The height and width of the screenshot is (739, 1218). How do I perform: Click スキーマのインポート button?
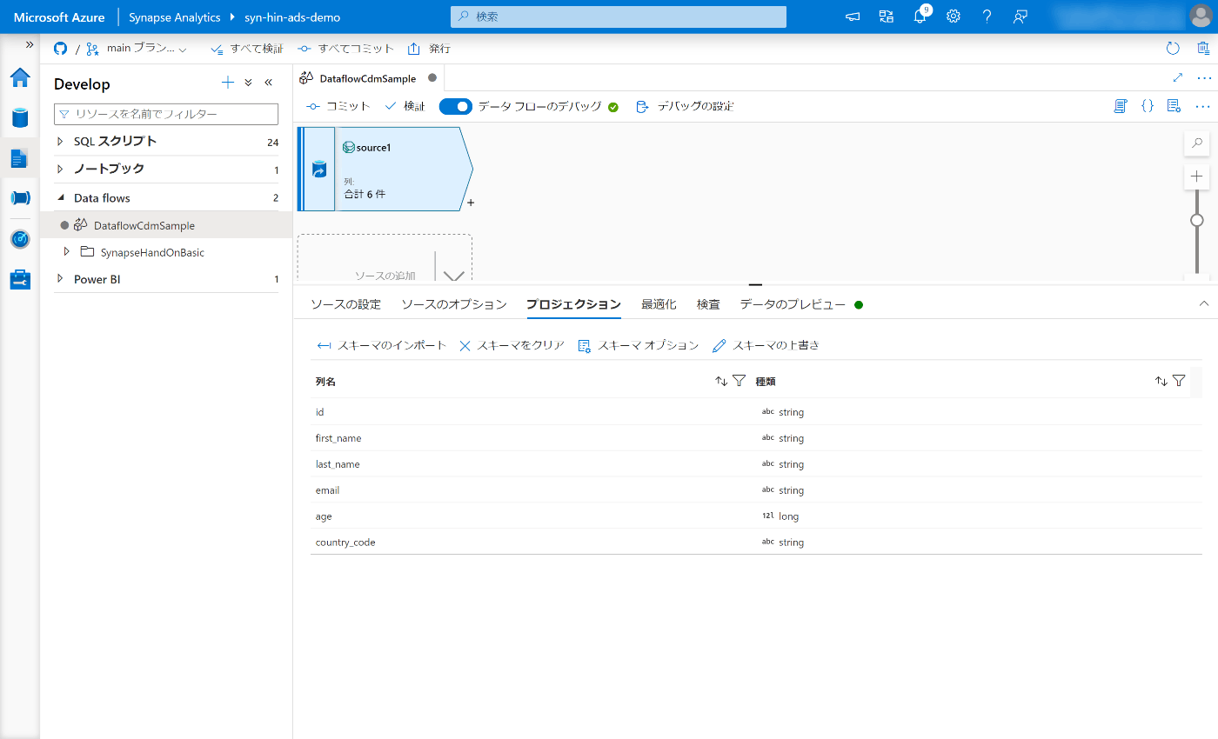pos(382,345)
